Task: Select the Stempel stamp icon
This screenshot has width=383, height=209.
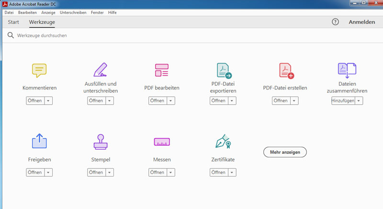Action: [100, 142]
